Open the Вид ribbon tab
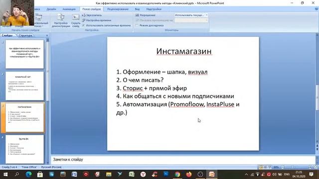The height and width of the screenshot is (179, 319). click(x=137, y=9)
